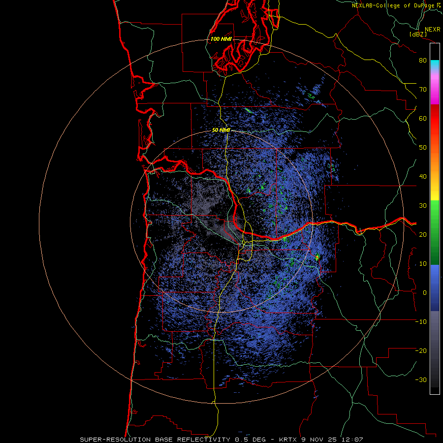Click the 40 value on the dBZ scale
Image resolution: width=443 pixels, height=443 pixels.
pos(423,177)
